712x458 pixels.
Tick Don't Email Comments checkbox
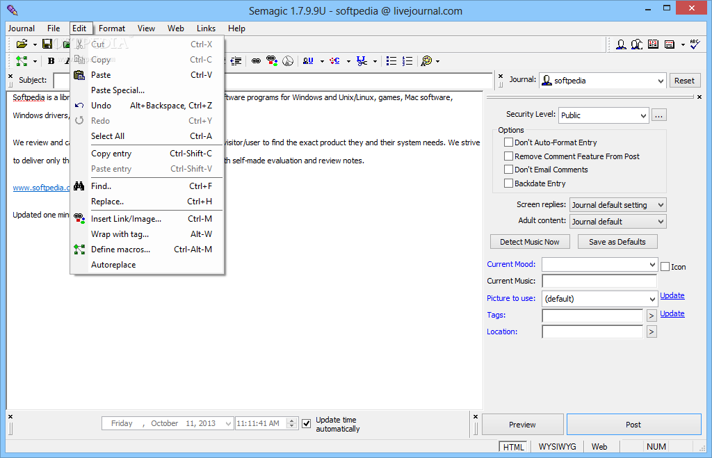tap(508, 170)
